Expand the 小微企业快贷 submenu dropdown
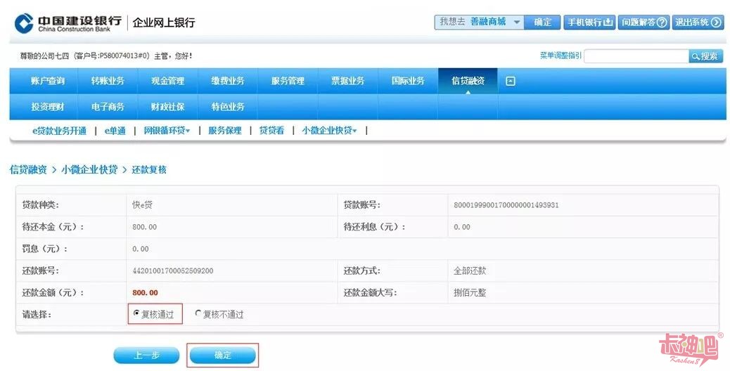Screen dimensions: 730x371 (x=329, y=131)
